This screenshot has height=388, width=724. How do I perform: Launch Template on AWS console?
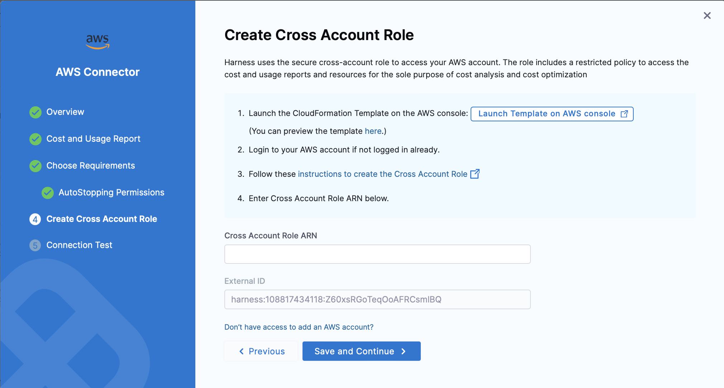(552, 114)
